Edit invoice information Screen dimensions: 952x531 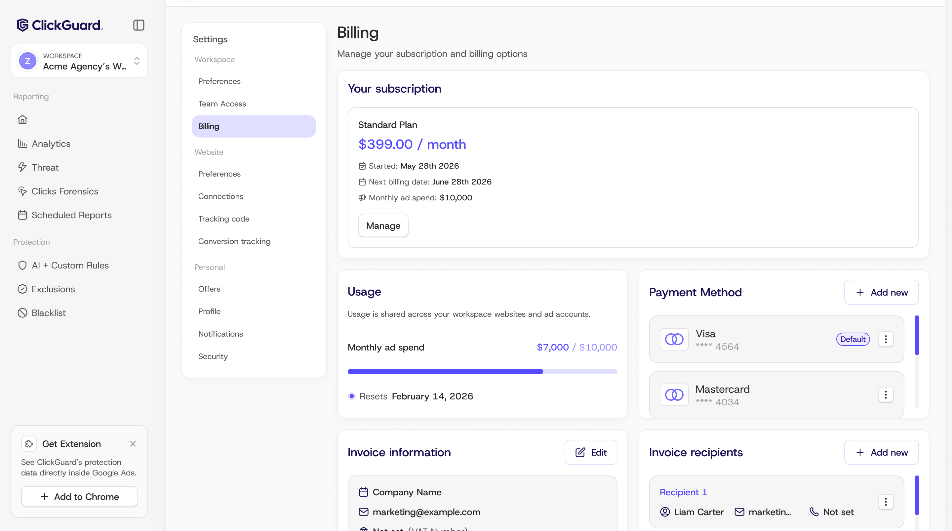591,452
